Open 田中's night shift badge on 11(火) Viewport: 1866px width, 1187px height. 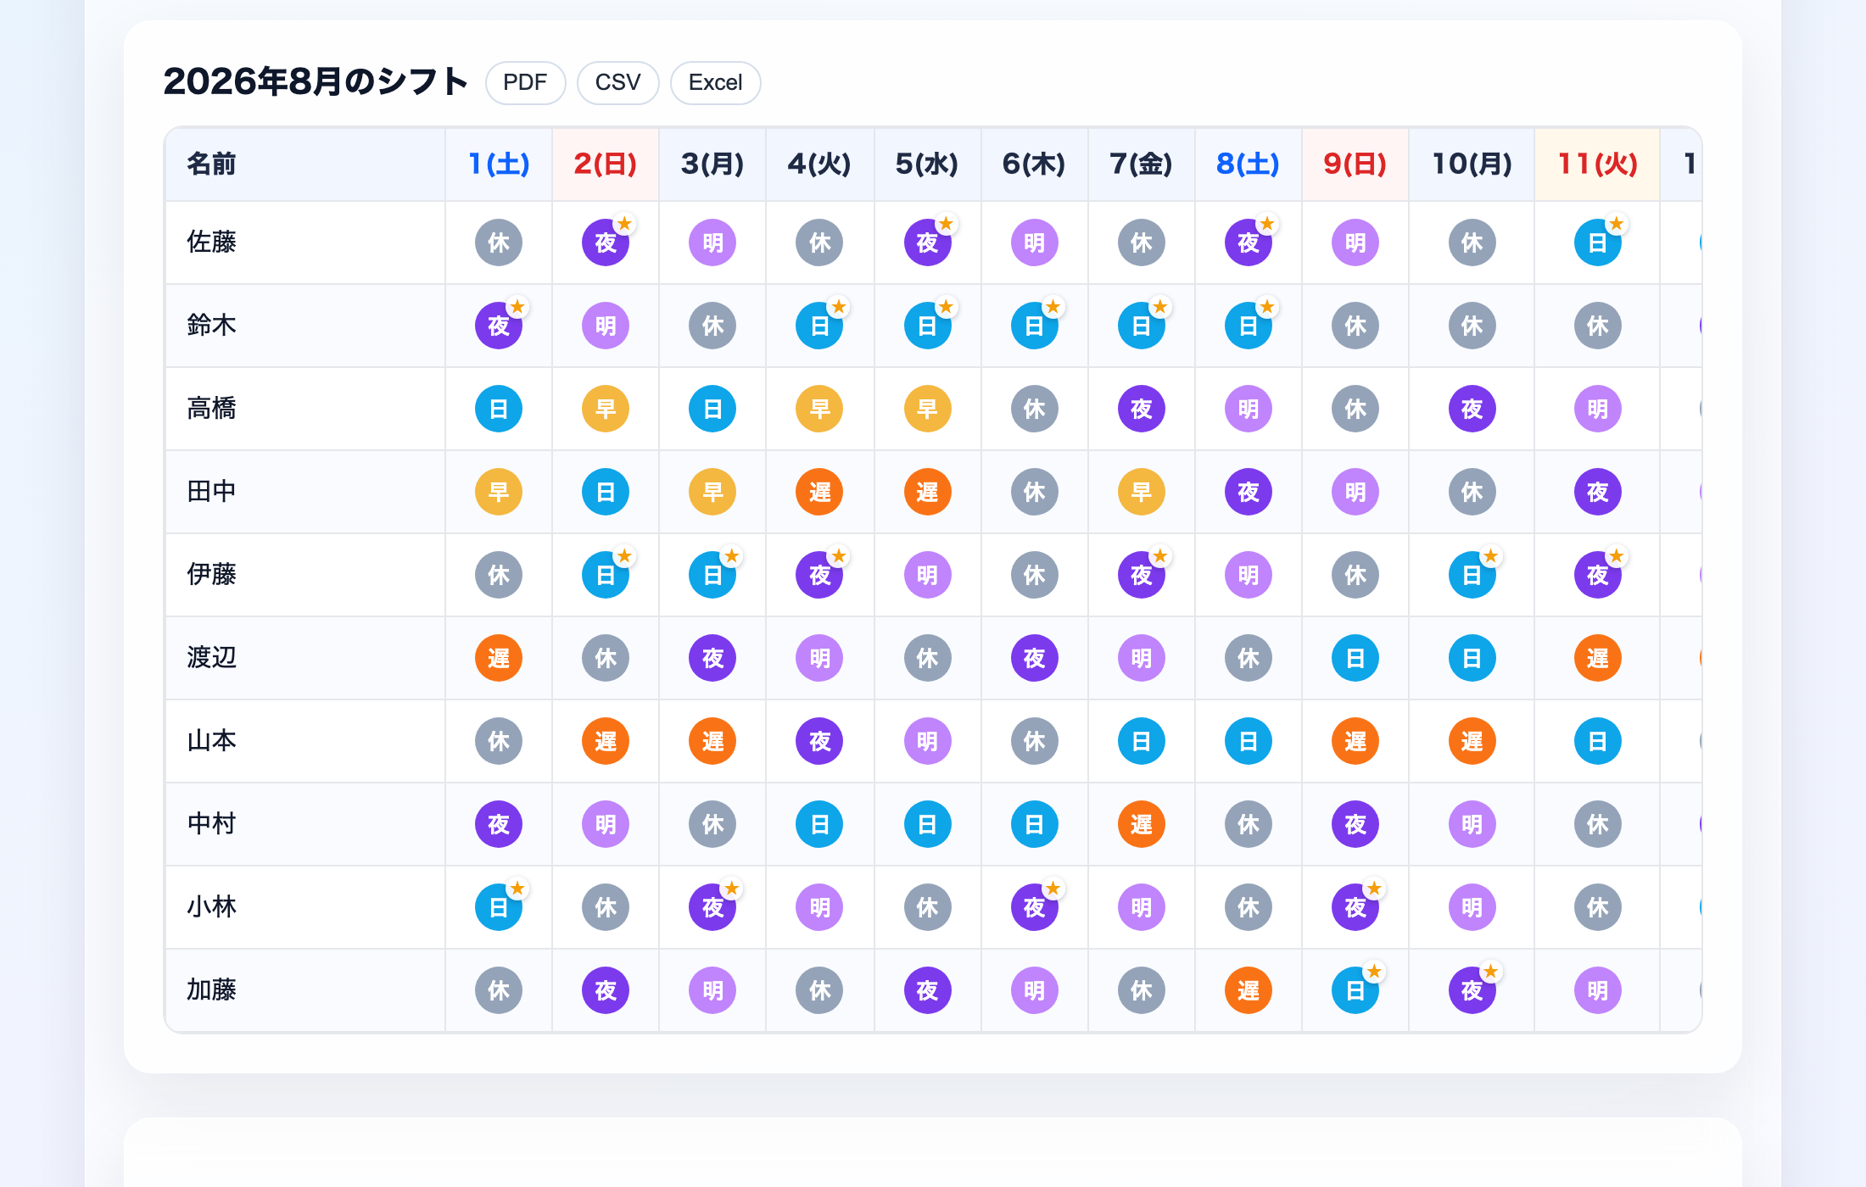(x=1597, y=492)
